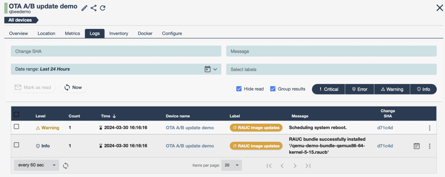
Task: Select the Warning log row checkbox
Action: (x=17, y=127)
